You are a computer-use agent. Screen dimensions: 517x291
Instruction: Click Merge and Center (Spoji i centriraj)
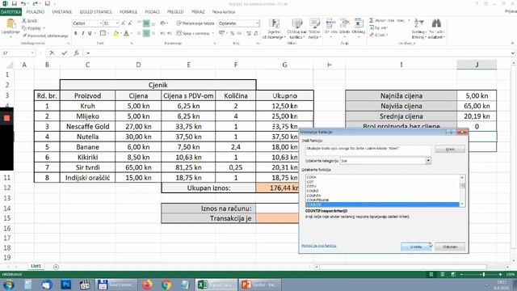(193, 33)
